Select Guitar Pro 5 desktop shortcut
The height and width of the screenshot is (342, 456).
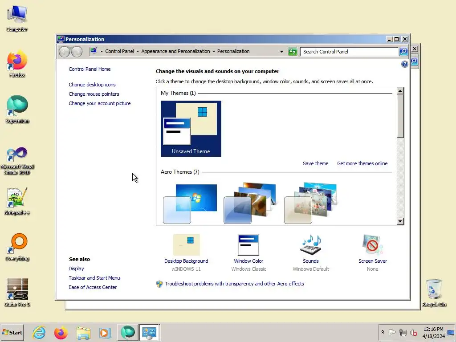point(17,293)
